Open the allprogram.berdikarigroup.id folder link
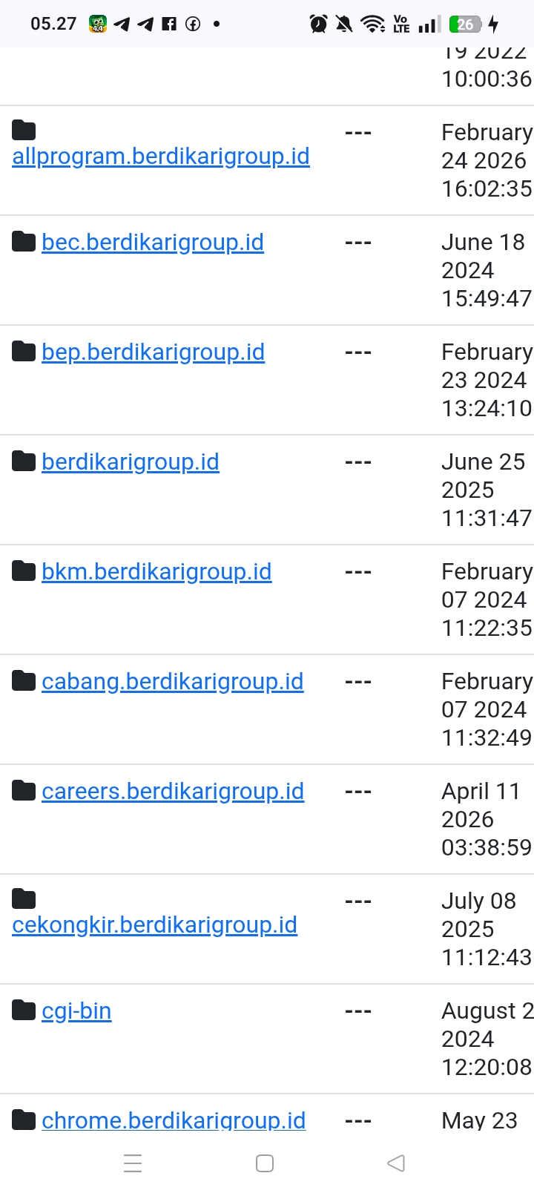The height and width of the screenshot is (1196, 534). pos(161,157)
